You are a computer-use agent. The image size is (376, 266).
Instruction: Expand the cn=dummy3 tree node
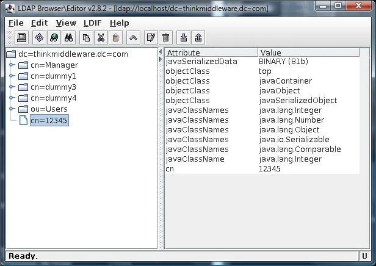12,87
